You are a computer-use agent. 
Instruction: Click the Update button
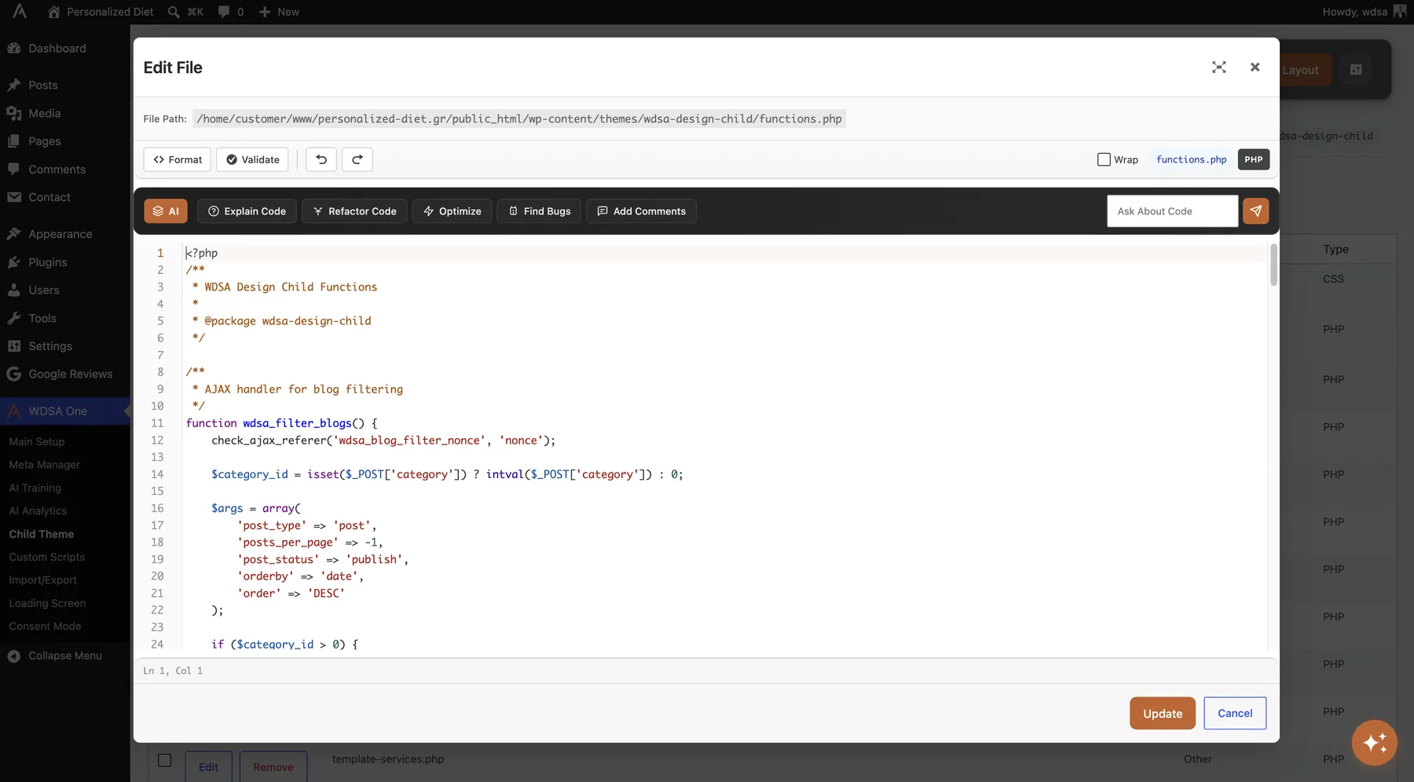[1163, 713]
